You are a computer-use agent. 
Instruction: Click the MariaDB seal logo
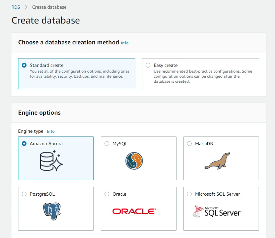(217, 161)
